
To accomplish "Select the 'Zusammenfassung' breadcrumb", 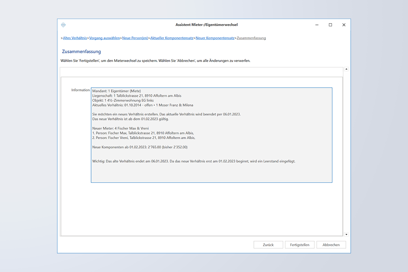I will [251, 38].
